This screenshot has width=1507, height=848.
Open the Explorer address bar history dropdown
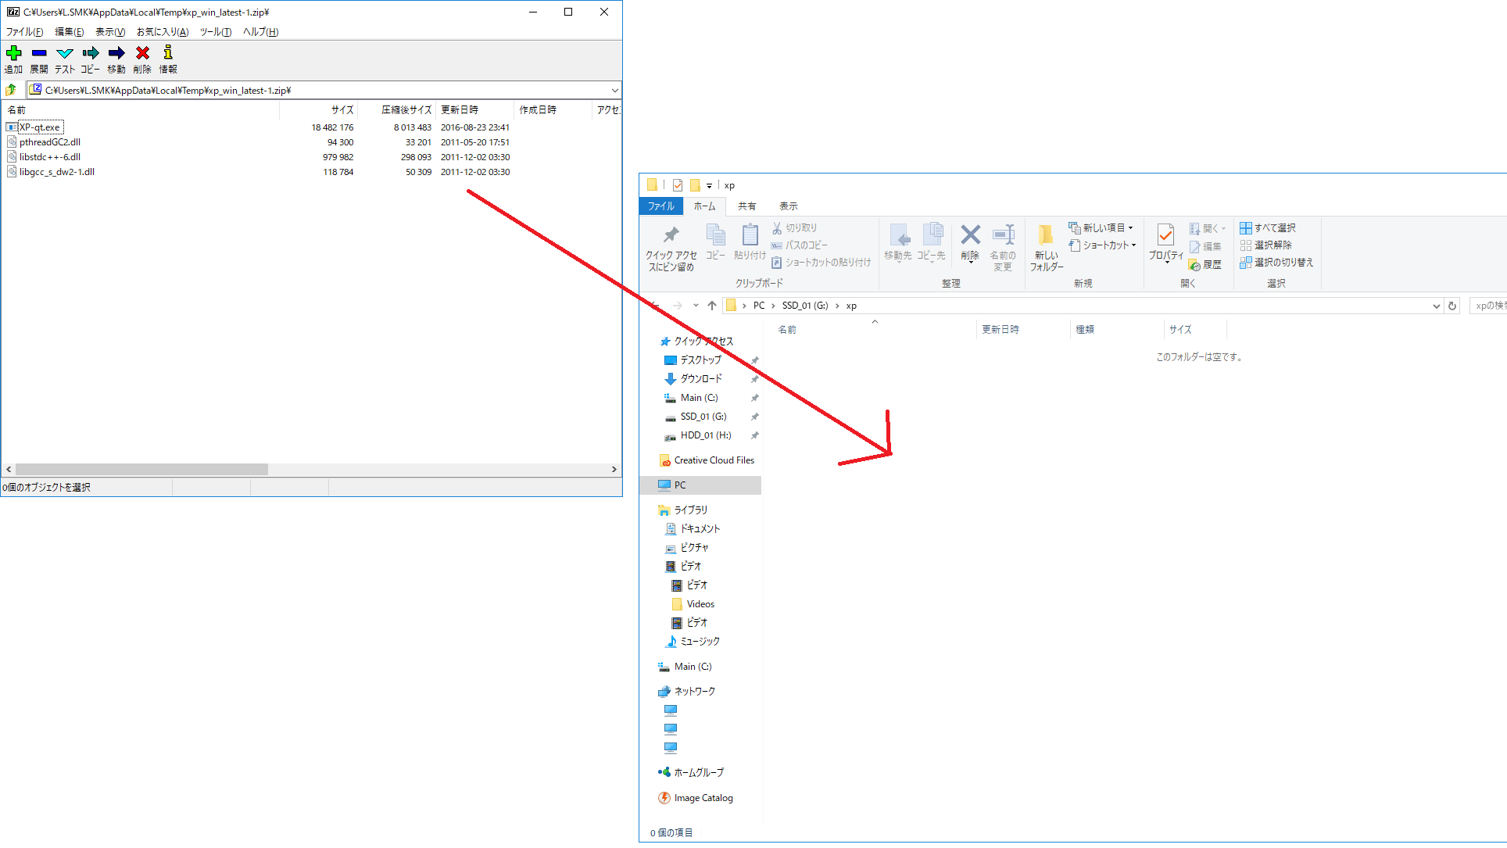[x=1436, y=306]
